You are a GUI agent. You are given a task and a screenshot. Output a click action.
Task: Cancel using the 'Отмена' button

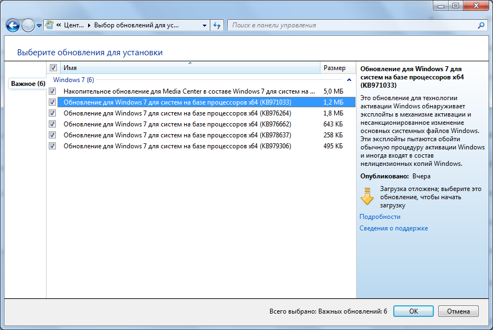point(458,311)
